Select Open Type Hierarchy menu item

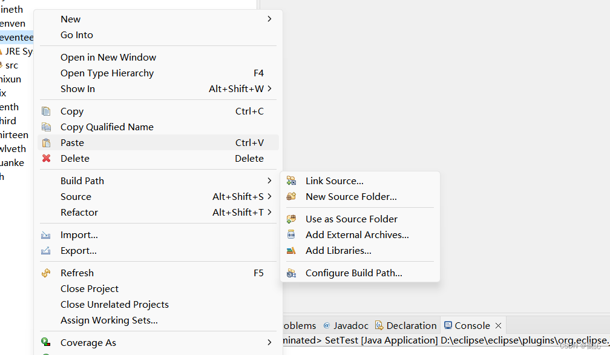107,73
